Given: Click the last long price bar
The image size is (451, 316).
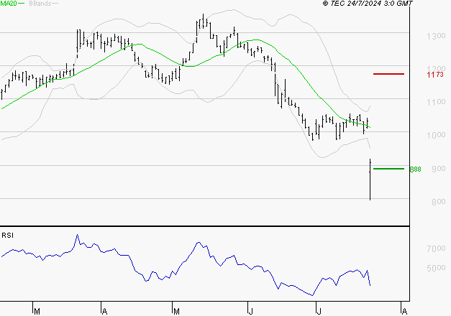Looking at the screenshot, I should 370,180.
